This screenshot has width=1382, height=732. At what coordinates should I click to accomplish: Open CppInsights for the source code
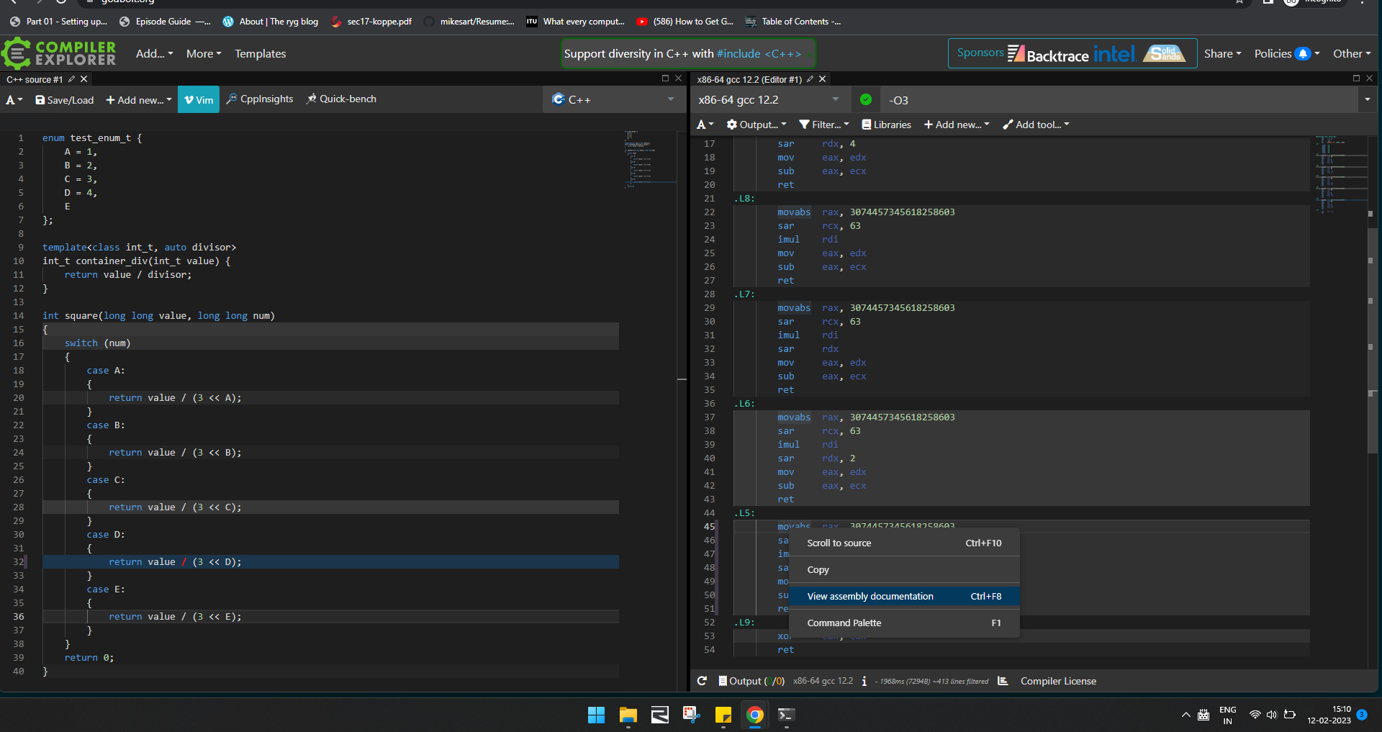click(x=259, y=99)
